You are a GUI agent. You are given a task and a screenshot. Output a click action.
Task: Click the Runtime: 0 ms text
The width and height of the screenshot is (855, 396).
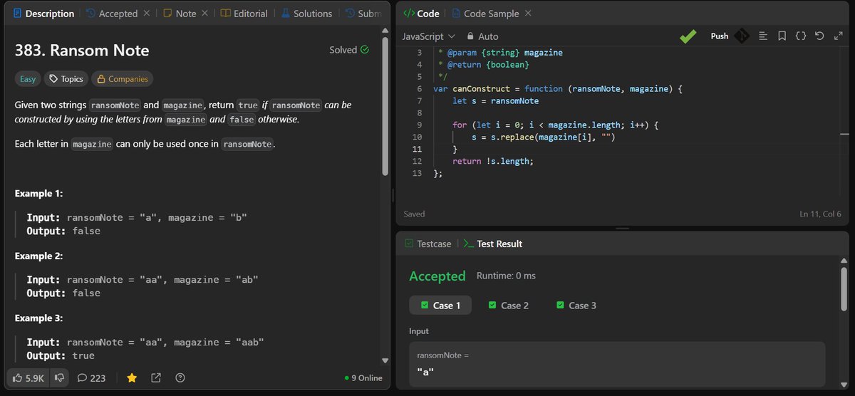[506, 276]
